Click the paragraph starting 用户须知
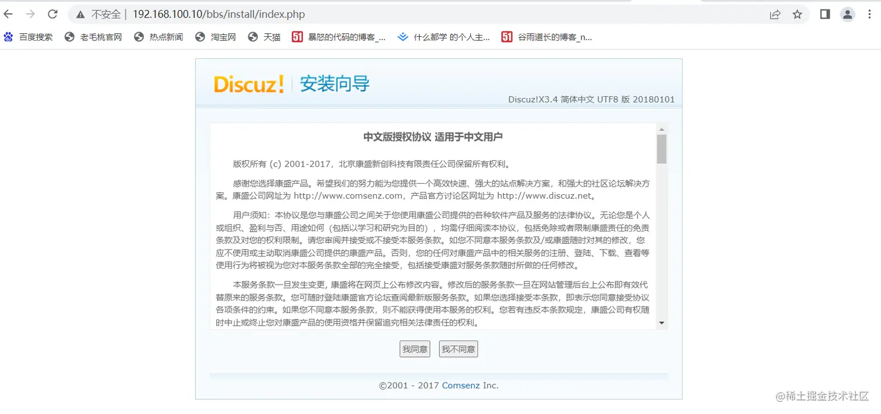Image resolution: width=881 pixels, height=414 pixels. (x=432, y=240)
